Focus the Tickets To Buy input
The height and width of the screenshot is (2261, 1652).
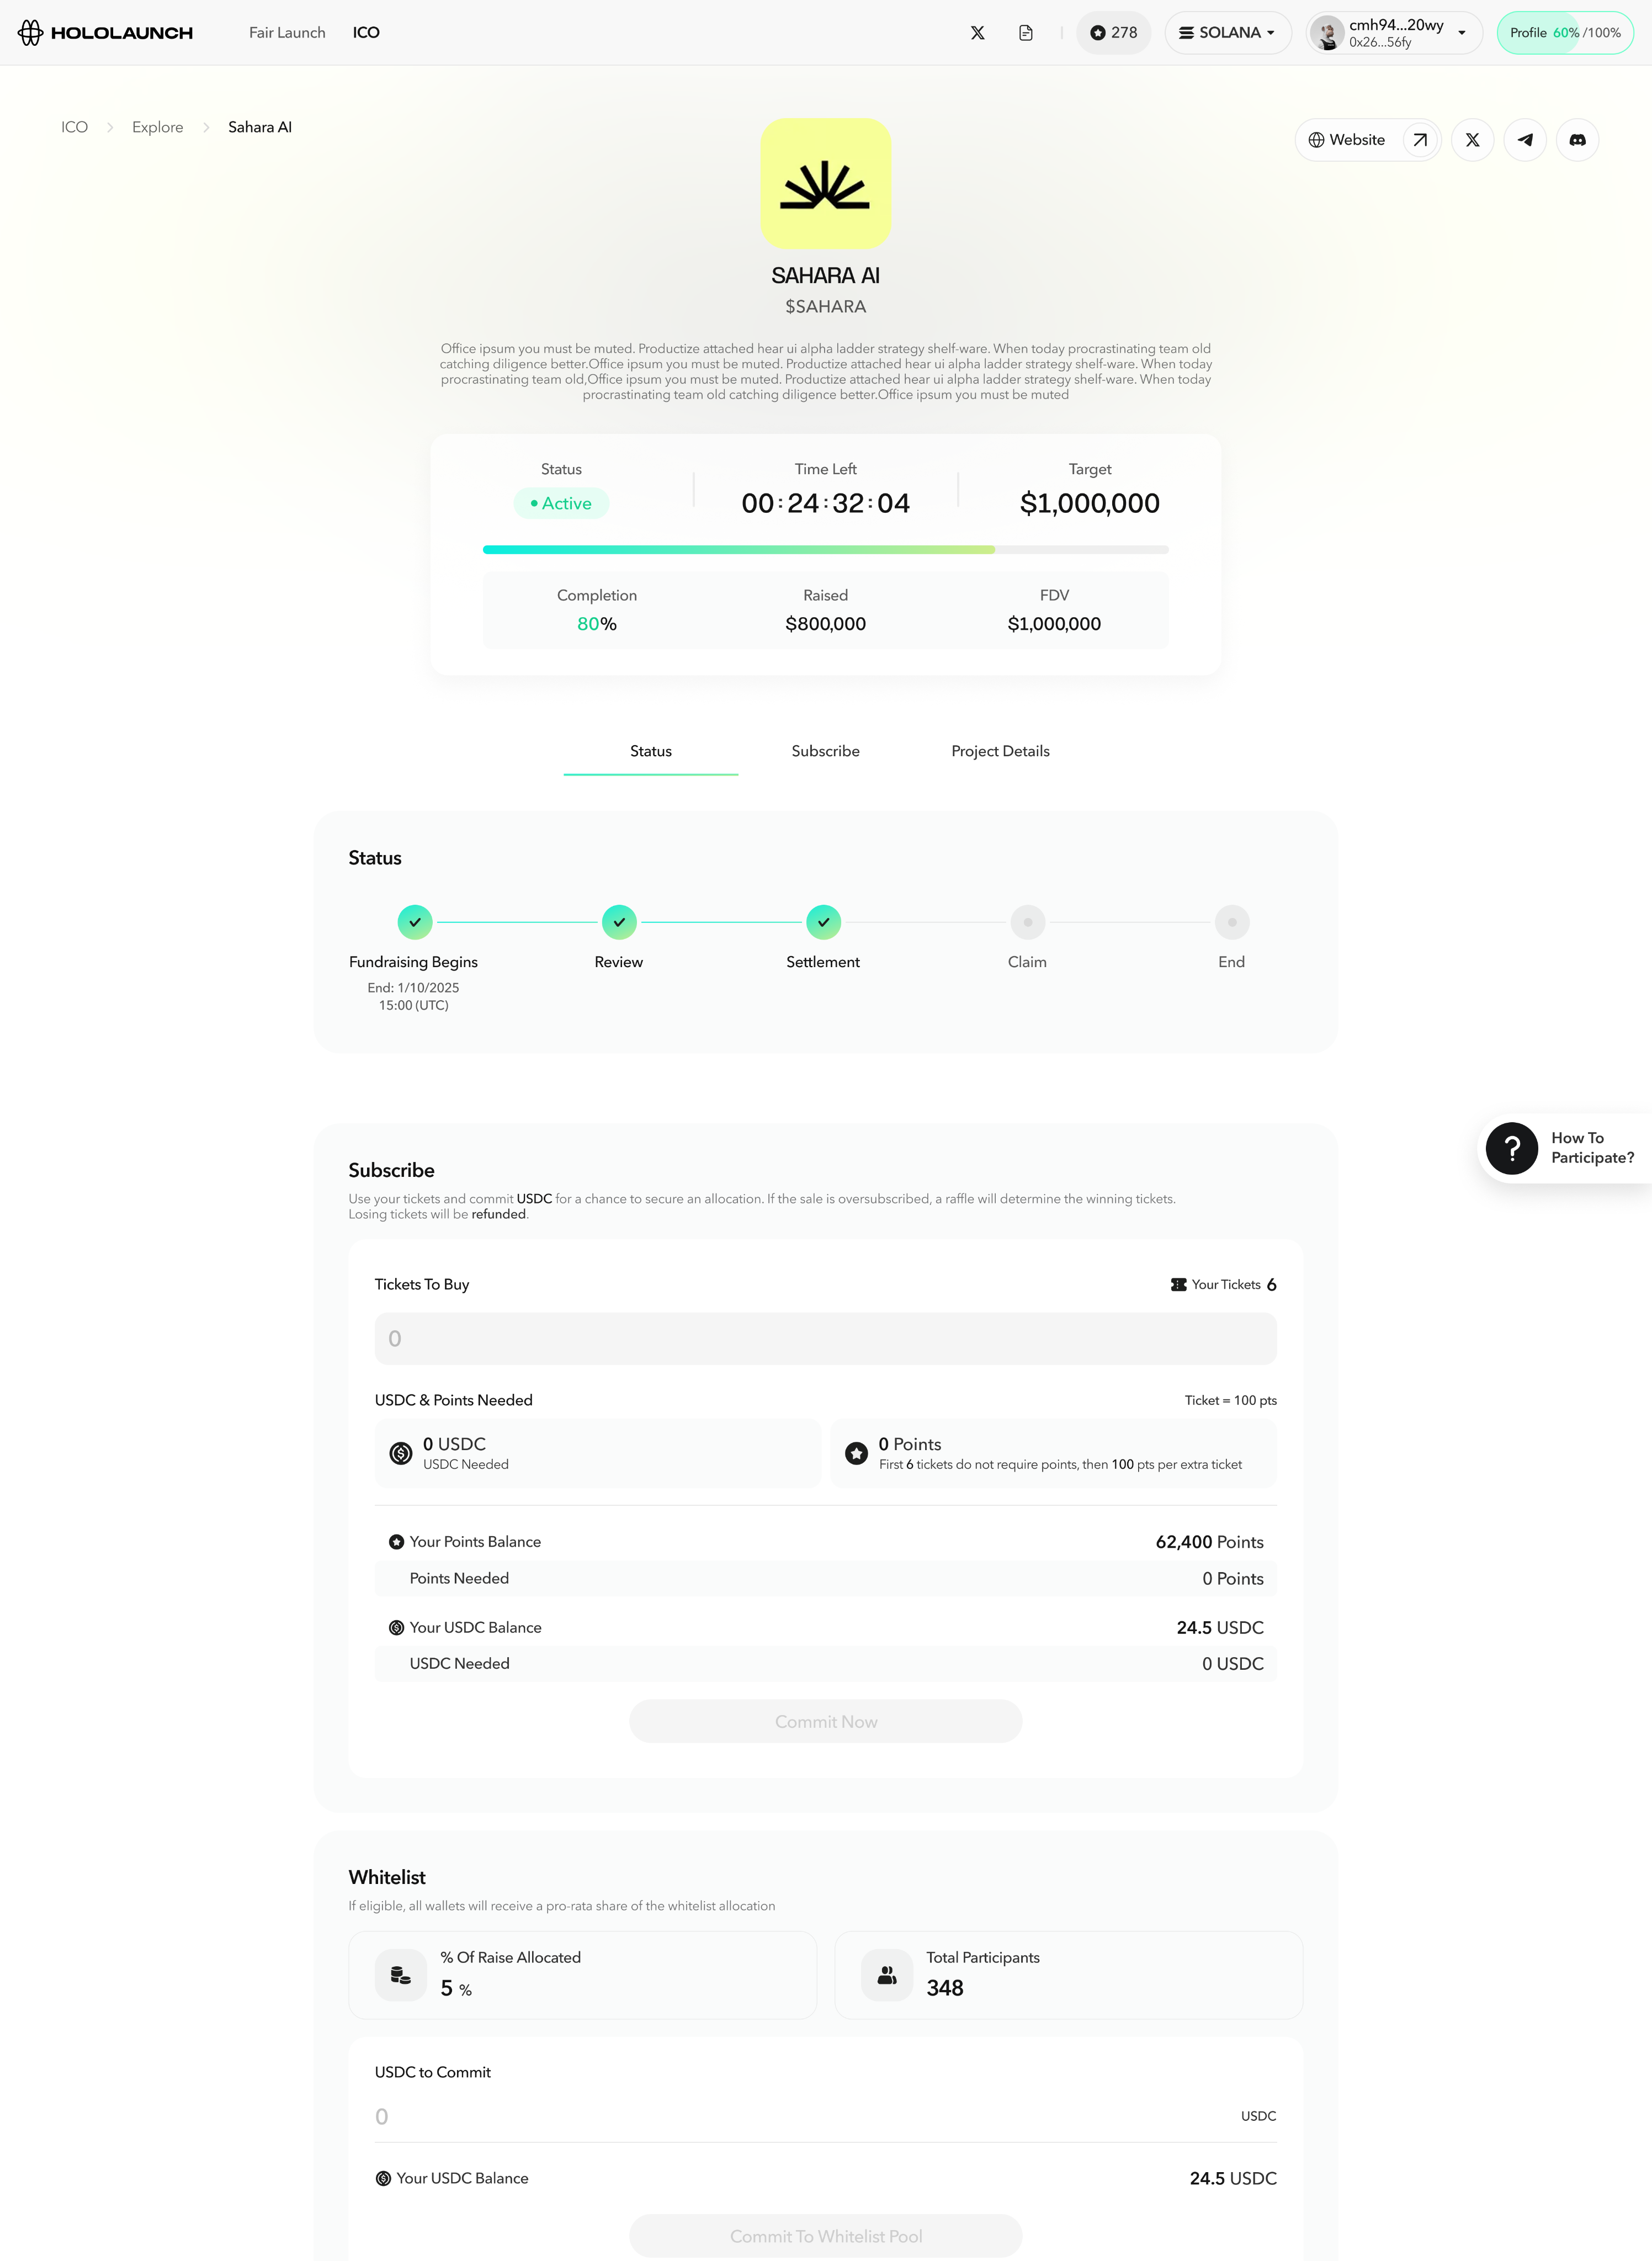click(x=826, y=1338)
